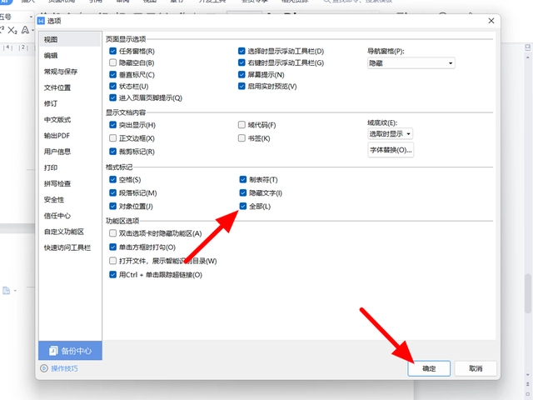Enable 打开文件，展示智能识别目录(W) checkbox
The width and height of the screenshot is (533, 400).
tap(113, 261)
